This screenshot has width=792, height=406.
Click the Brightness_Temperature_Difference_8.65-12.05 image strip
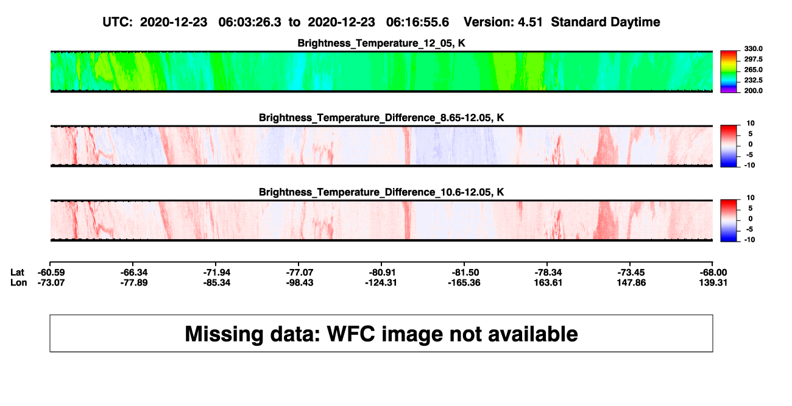381,146
